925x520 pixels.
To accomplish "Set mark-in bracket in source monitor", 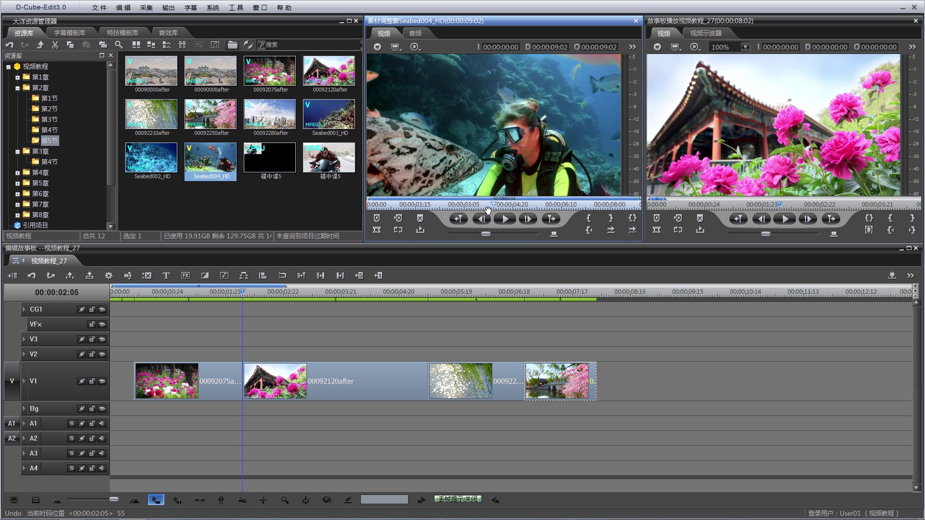I will 589,218.
